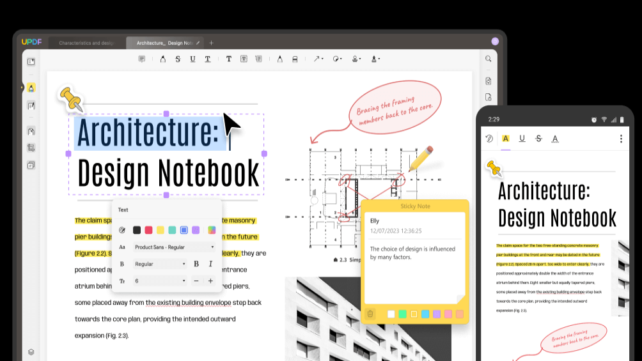
Task: Tap the highlight A tool on phone
Action: coord(506,139)
